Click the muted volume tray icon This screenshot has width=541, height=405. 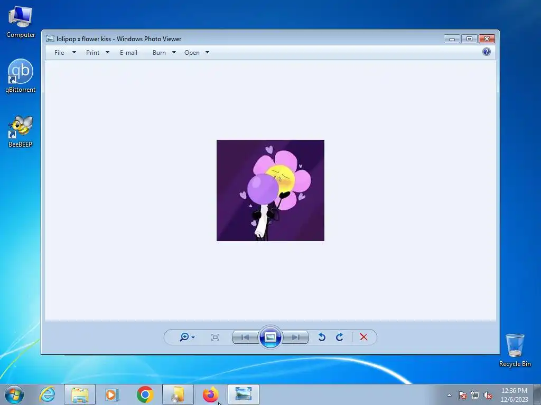(488, 395)
